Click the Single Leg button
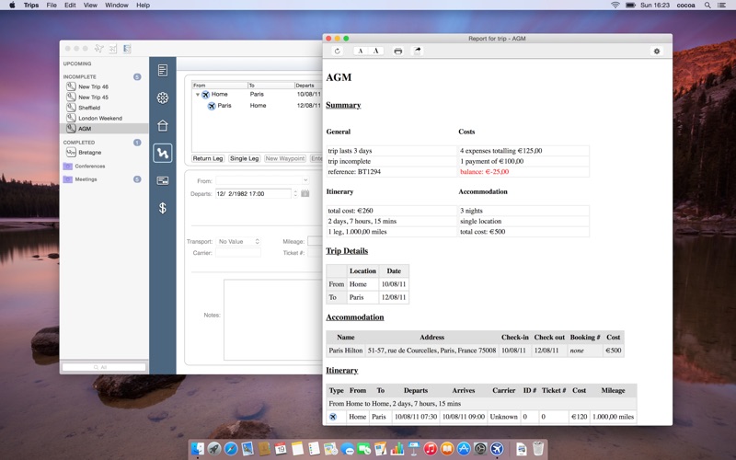 (x=244, y=158)
